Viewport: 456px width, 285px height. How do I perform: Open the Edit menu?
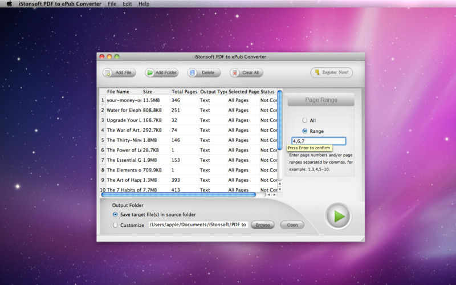pos(127,4)
